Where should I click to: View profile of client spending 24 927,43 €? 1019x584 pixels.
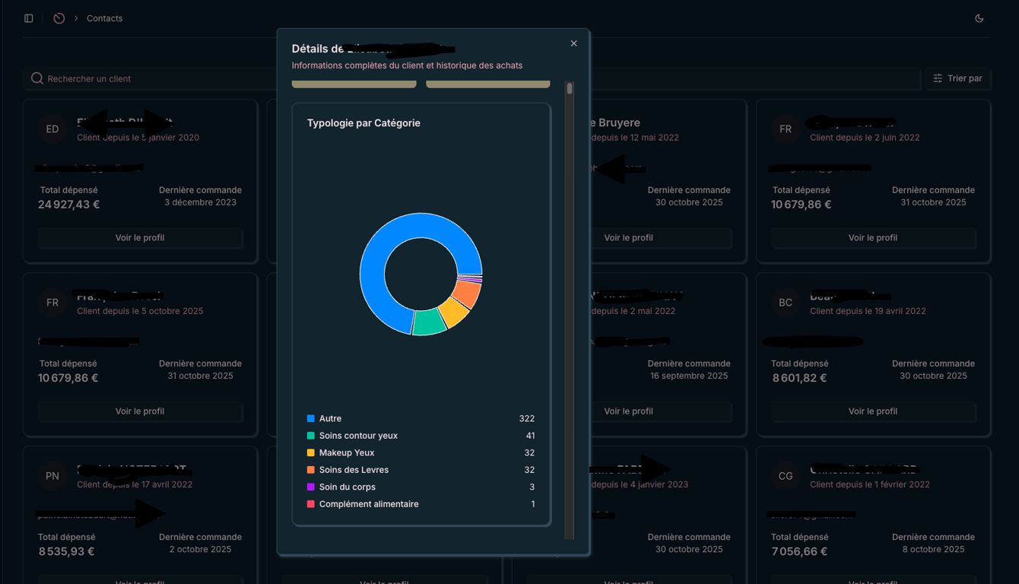pyautogui.click(x=140, y=238)
